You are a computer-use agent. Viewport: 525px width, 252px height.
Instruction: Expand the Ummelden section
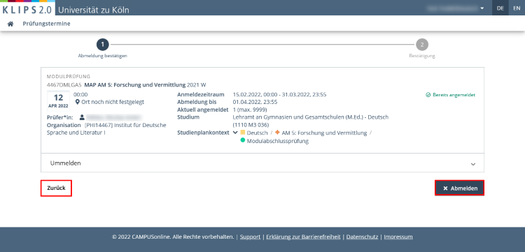point(262,163)
